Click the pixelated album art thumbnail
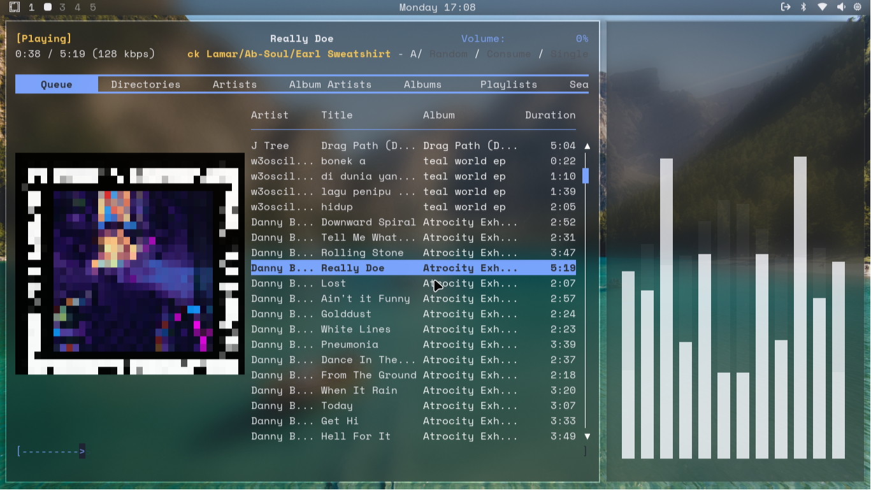871x490 pixels. (x=130, y=264)
